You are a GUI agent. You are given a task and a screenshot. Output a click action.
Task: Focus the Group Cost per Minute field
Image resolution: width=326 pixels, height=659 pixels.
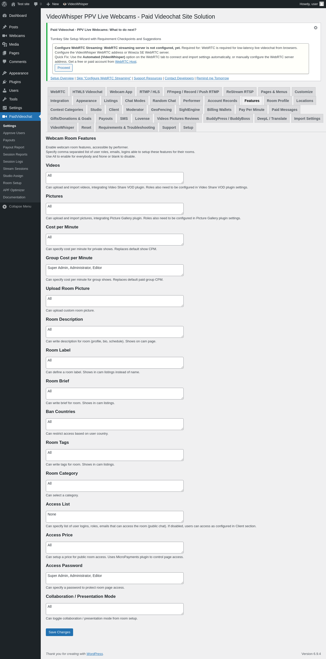pos(115,270)
